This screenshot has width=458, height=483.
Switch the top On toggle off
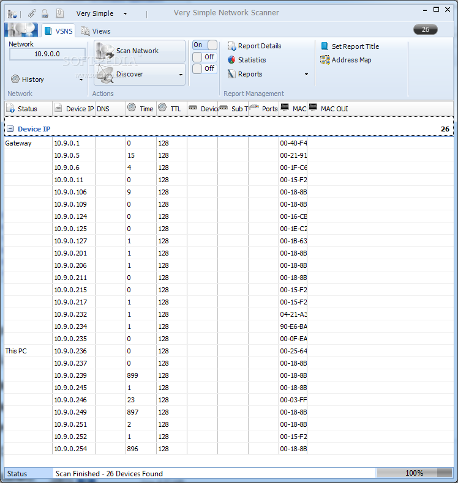tap(205, 45)
